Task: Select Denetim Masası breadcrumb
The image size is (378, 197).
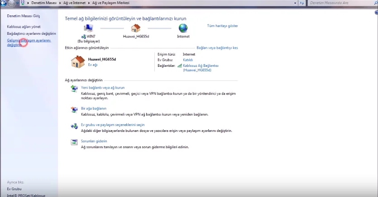Action: (44, 3)
